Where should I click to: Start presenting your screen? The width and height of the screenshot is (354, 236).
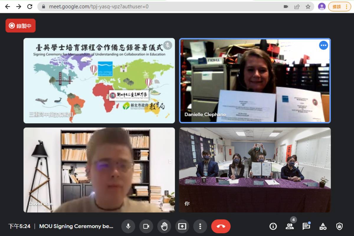point(182,226)
